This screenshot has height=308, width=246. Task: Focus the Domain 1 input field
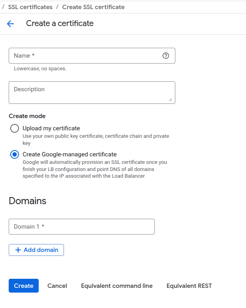coord(82,227)
